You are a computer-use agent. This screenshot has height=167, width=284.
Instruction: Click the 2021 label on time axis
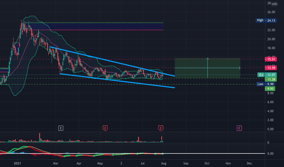pyautogui.click(x=17, y=163)
